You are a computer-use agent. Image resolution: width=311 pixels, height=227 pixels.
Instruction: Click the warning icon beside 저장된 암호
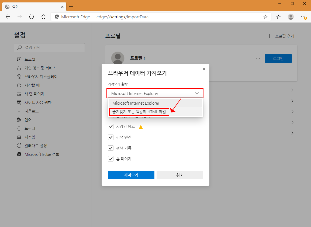141,127
